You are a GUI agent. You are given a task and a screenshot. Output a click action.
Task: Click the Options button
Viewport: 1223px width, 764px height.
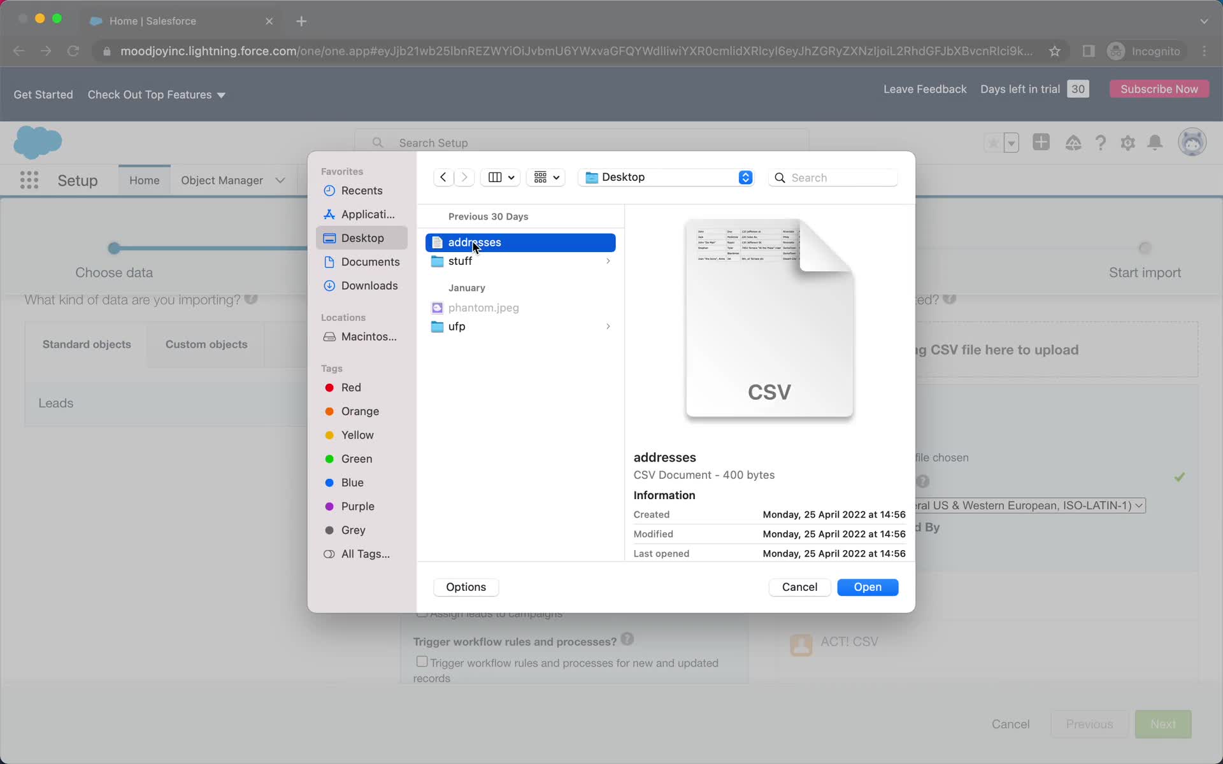pyautogui.click(x=466, y=587)
